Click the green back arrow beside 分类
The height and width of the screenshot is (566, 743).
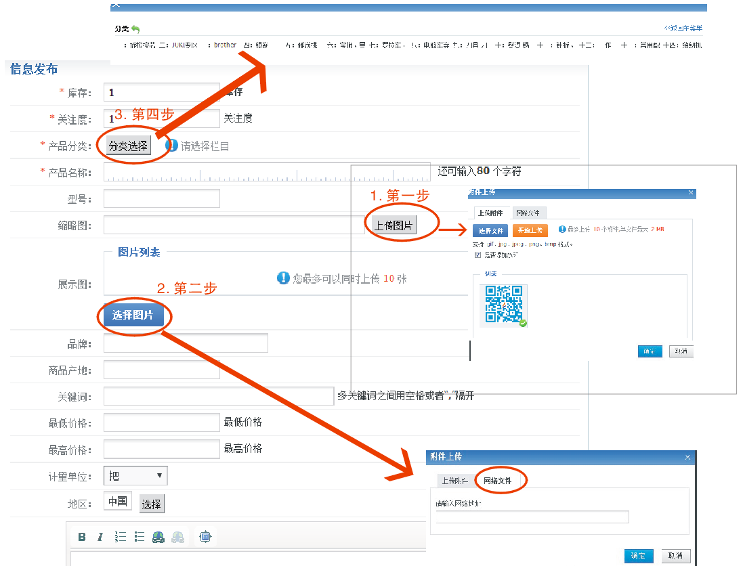(135, 29)
